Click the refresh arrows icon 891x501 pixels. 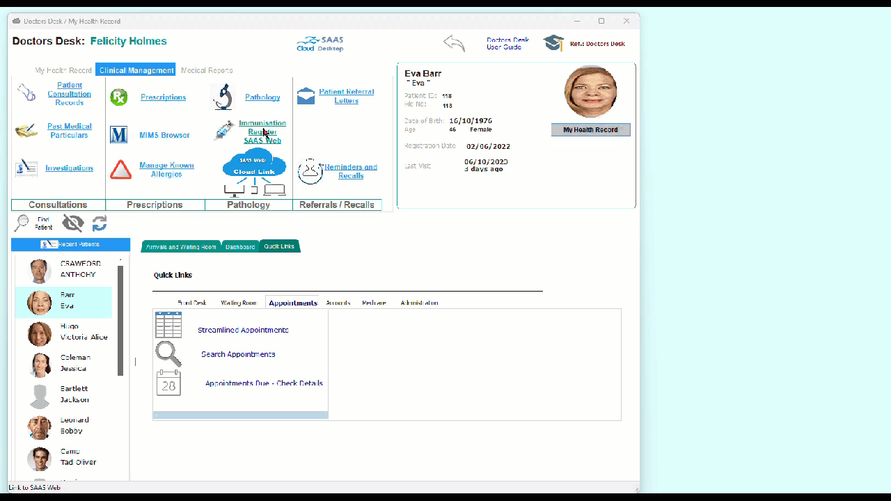pos(100,223)
